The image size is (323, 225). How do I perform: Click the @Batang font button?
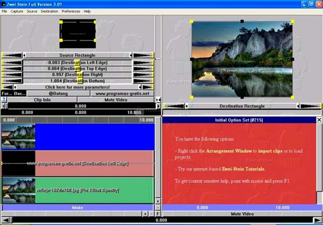(x=58, y=93)
